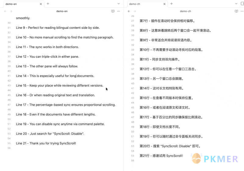Screen dimensions: 244x171
Task: Click the 第15行 line in demo-zh
Action: pos(167,98)
